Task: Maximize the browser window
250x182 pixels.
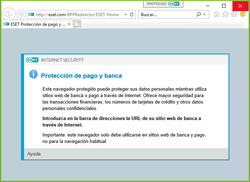Action: coord(224,6)
